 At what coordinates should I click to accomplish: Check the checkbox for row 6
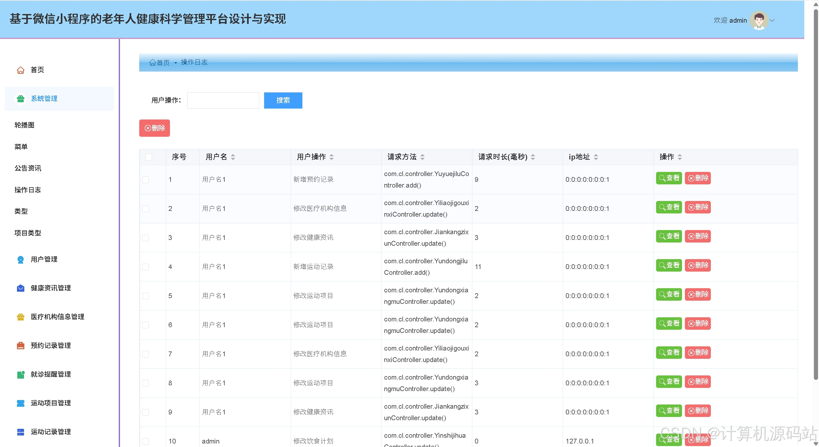(146, 325)
